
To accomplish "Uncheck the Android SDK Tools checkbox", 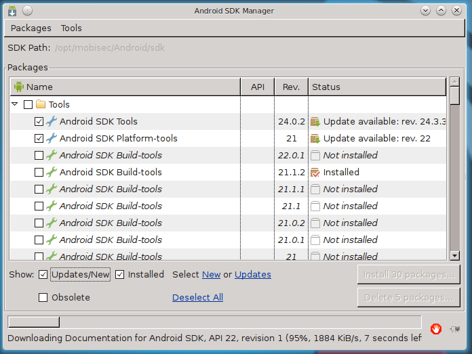I will point(39,122).
